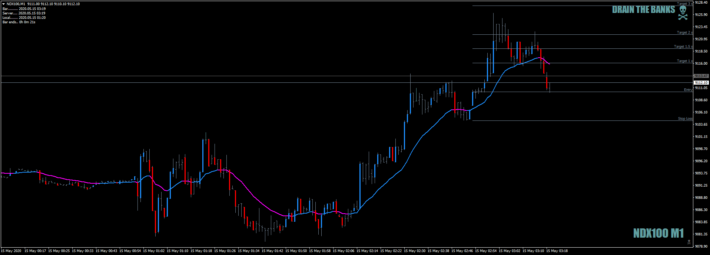The image size is (710, 255).
Task: Click the '15 May 00:17' time axis label
Action: tap(35, 251)
